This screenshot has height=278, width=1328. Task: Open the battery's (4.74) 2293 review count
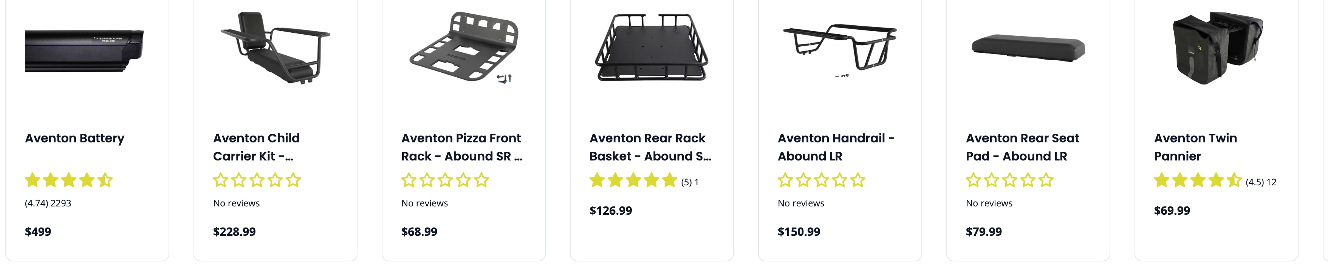pos(48,203)
